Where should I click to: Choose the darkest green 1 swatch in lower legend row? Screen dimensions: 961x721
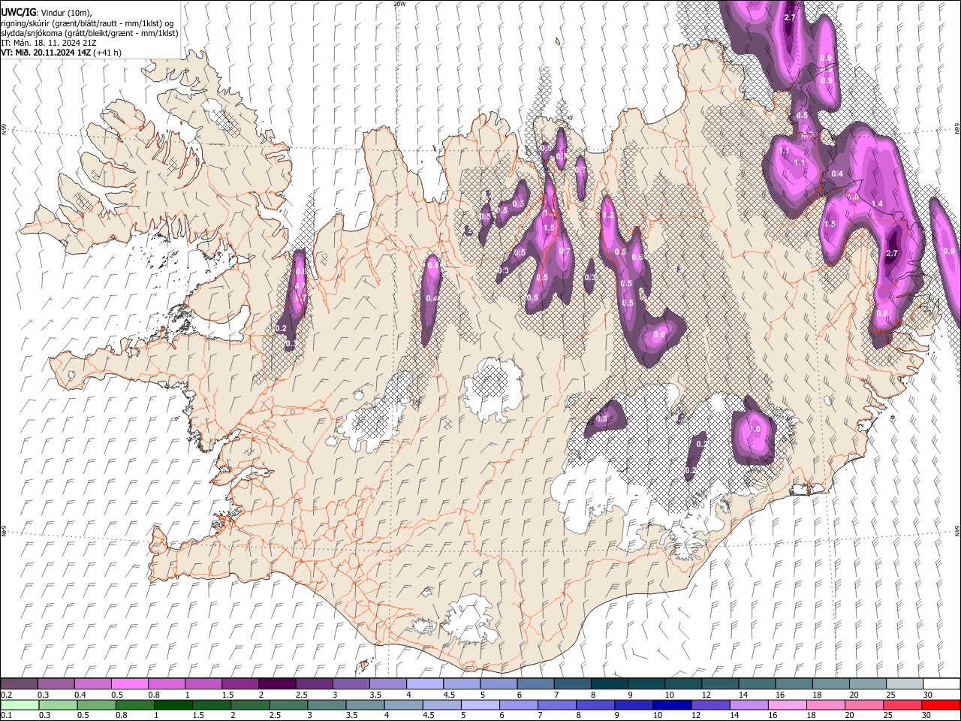coord(173,704)
